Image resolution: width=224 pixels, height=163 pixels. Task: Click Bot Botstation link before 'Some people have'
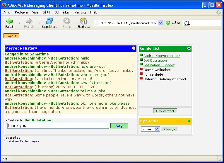click(18, 95)
